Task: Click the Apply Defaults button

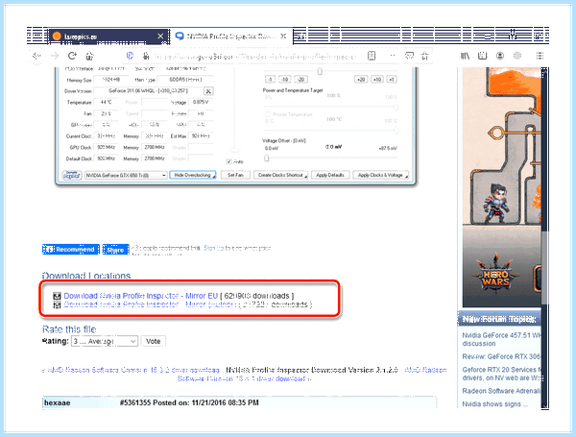Action: point(330,175)
